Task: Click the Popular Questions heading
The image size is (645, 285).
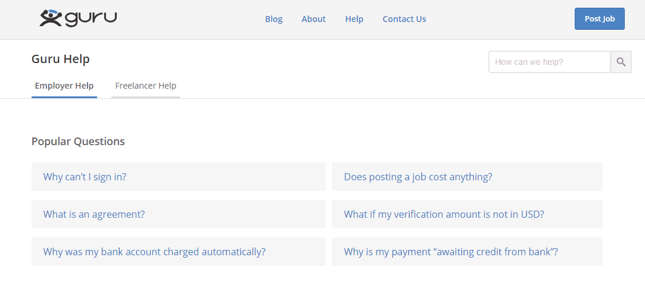Action: [x=78, y=141]
